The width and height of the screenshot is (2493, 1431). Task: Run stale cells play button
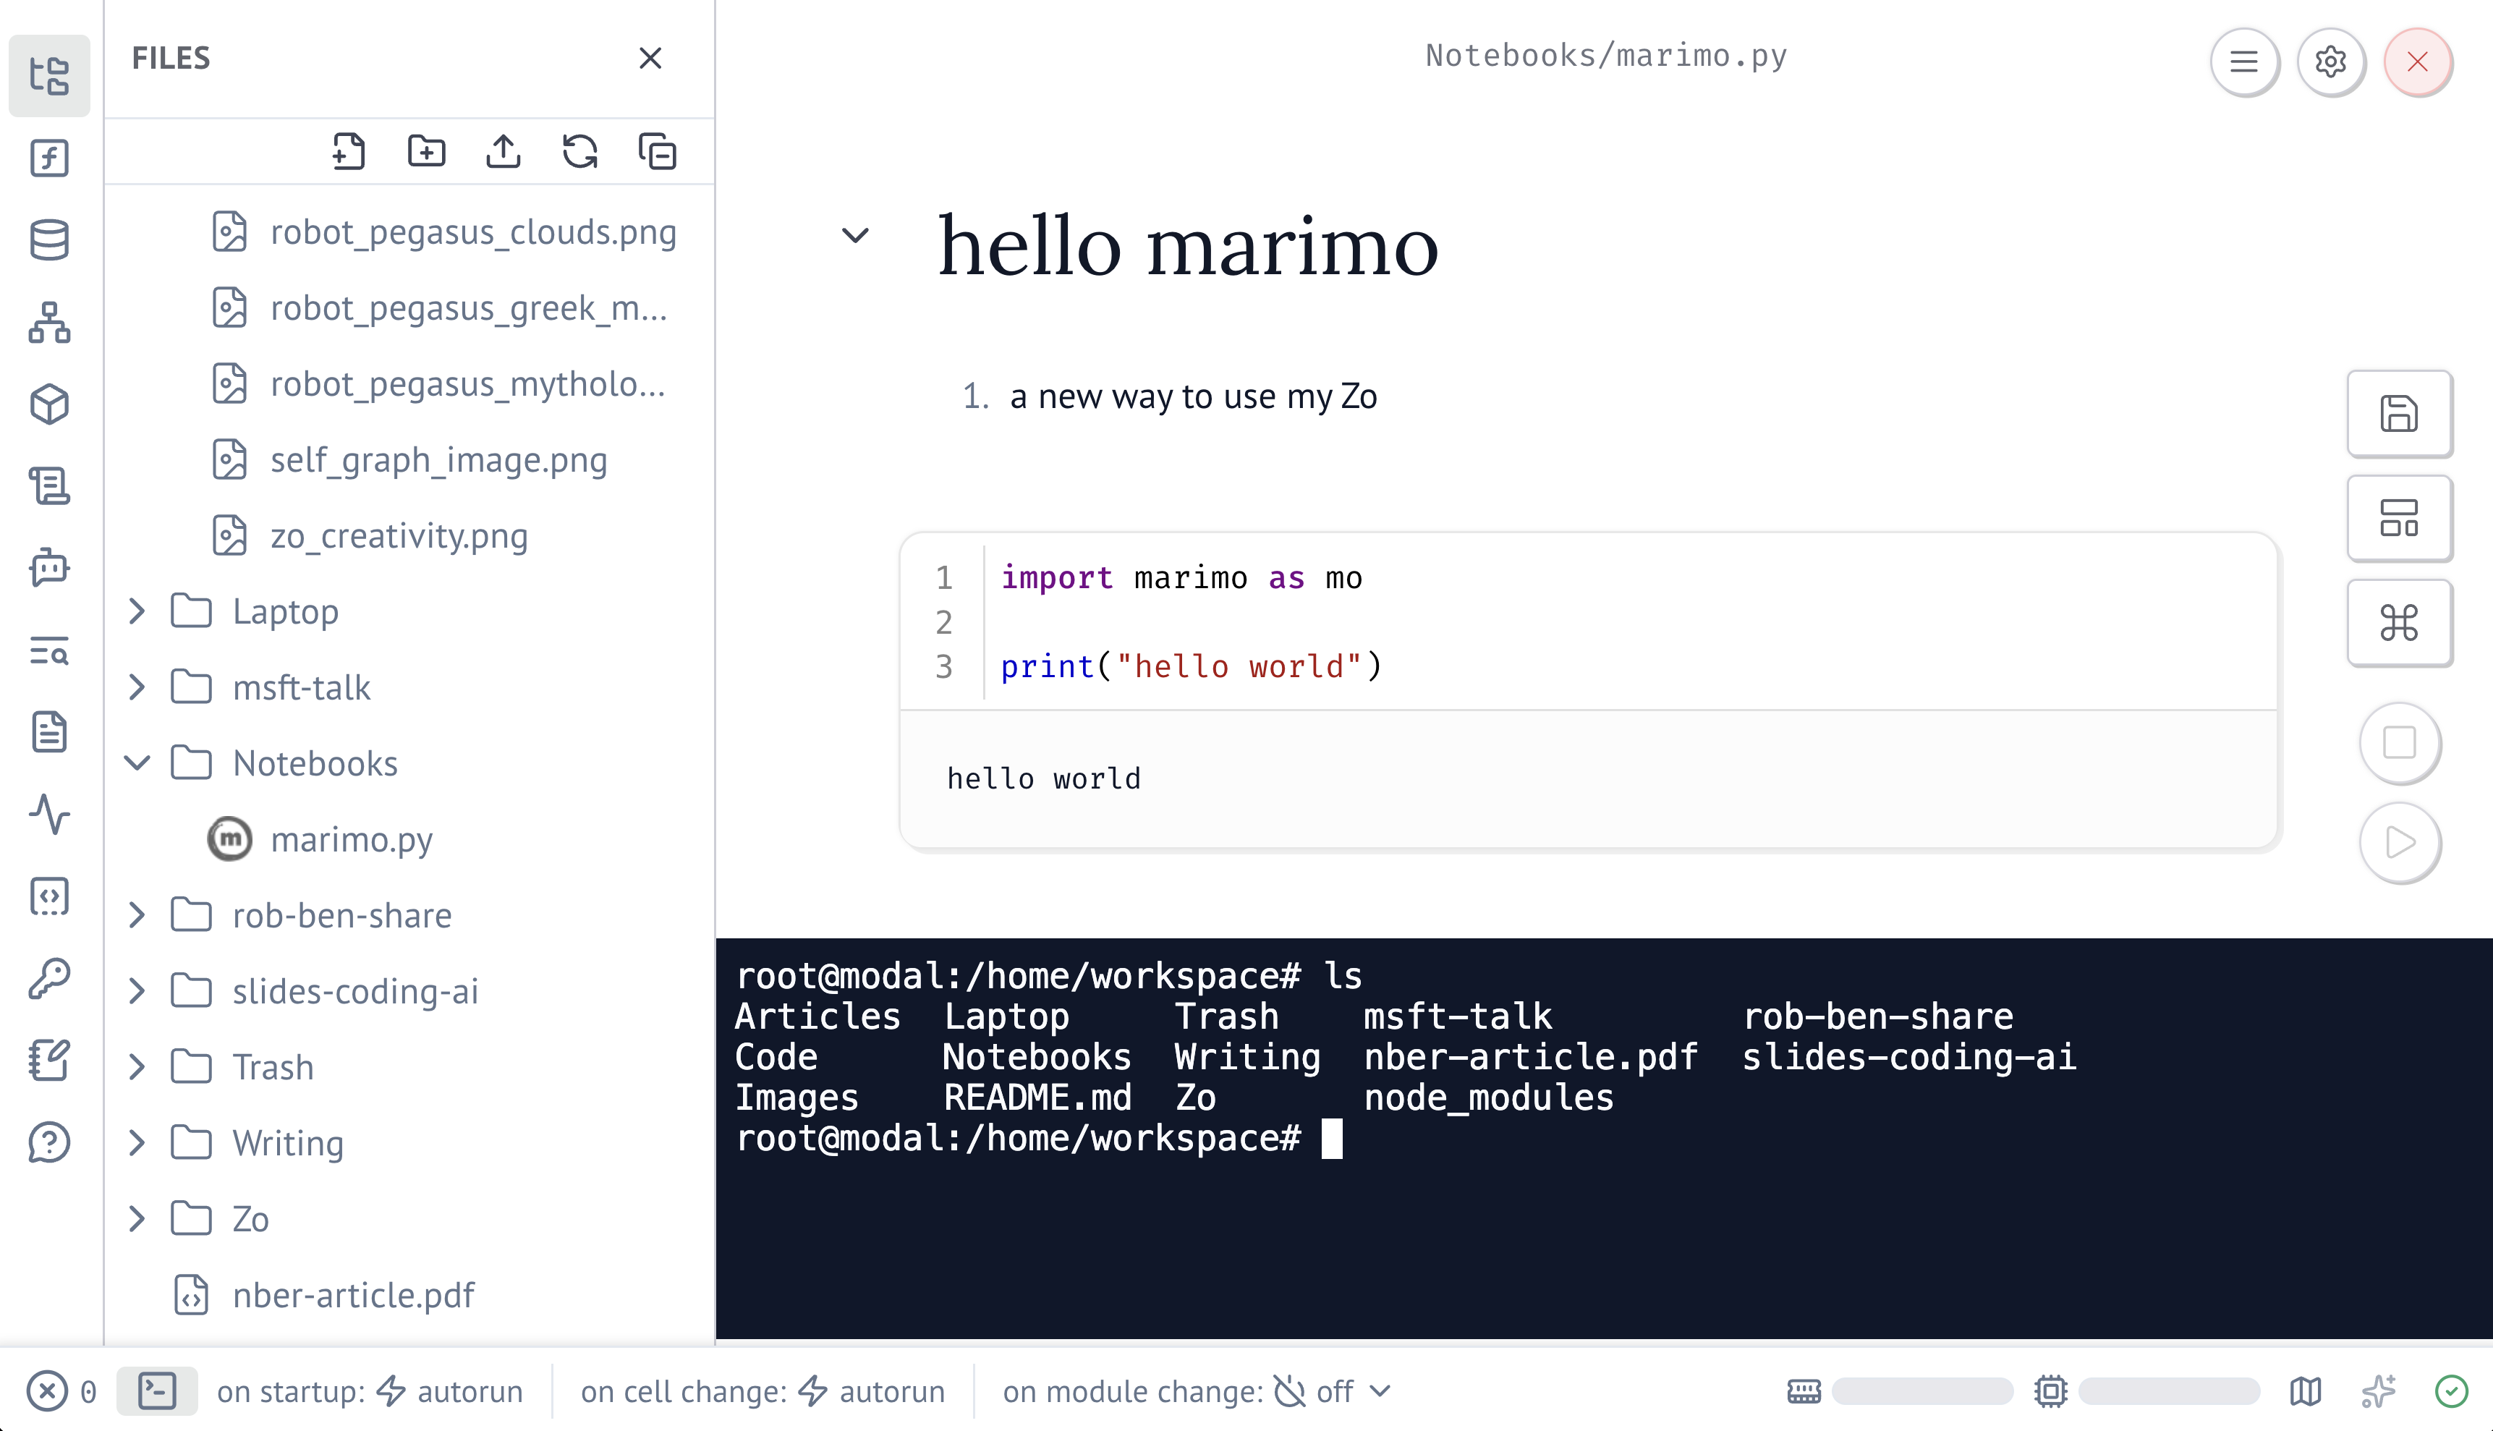click(2400, 842)
